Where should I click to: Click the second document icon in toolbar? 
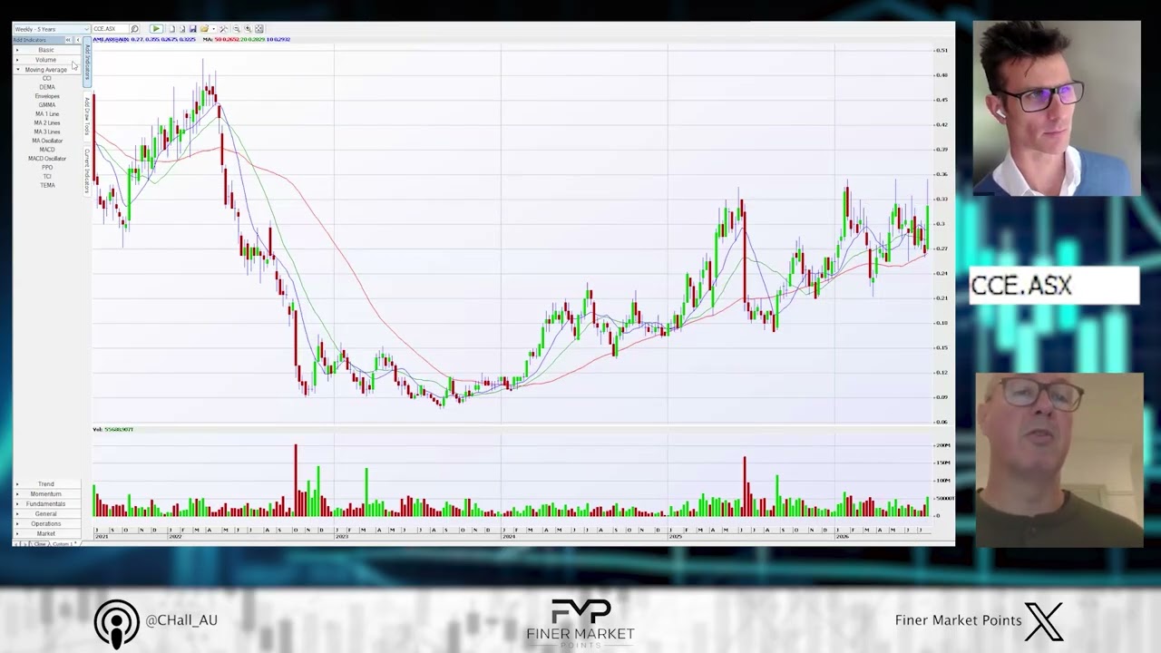[x=182, y=29]
